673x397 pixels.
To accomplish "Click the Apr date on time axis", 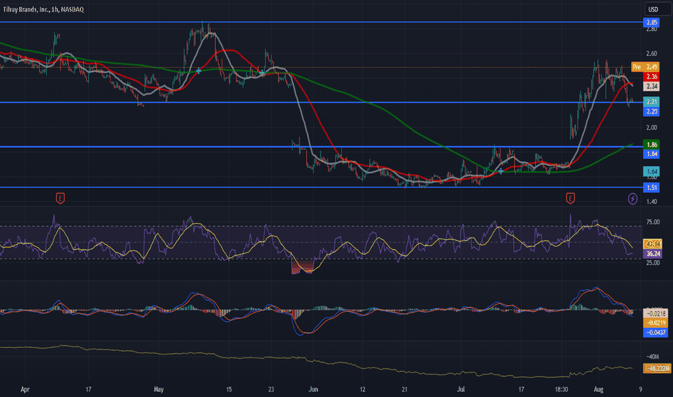I will [x=25, y=390].
